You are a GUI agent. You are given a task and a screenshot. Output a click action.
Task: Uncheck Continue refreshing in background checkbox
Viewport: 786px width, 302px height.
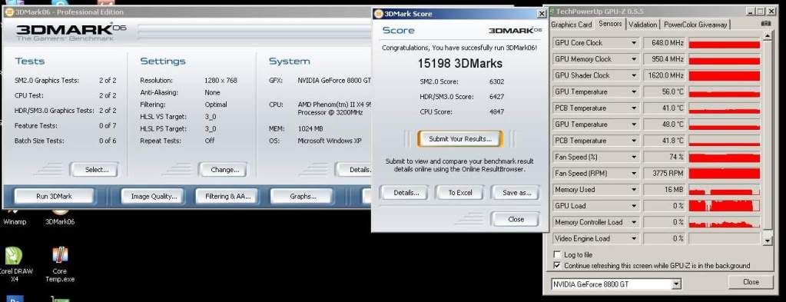click(557, 265)
